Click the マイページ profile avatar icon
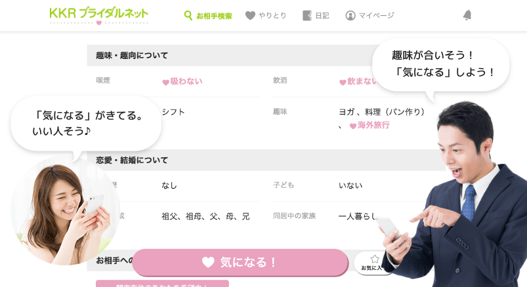 350,16
